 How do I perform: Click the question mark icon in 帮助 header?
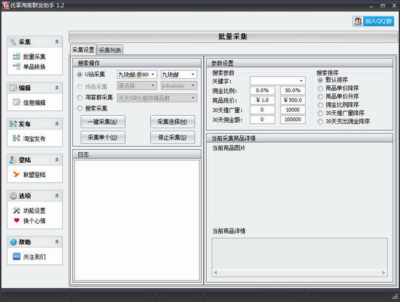[14, 242]
